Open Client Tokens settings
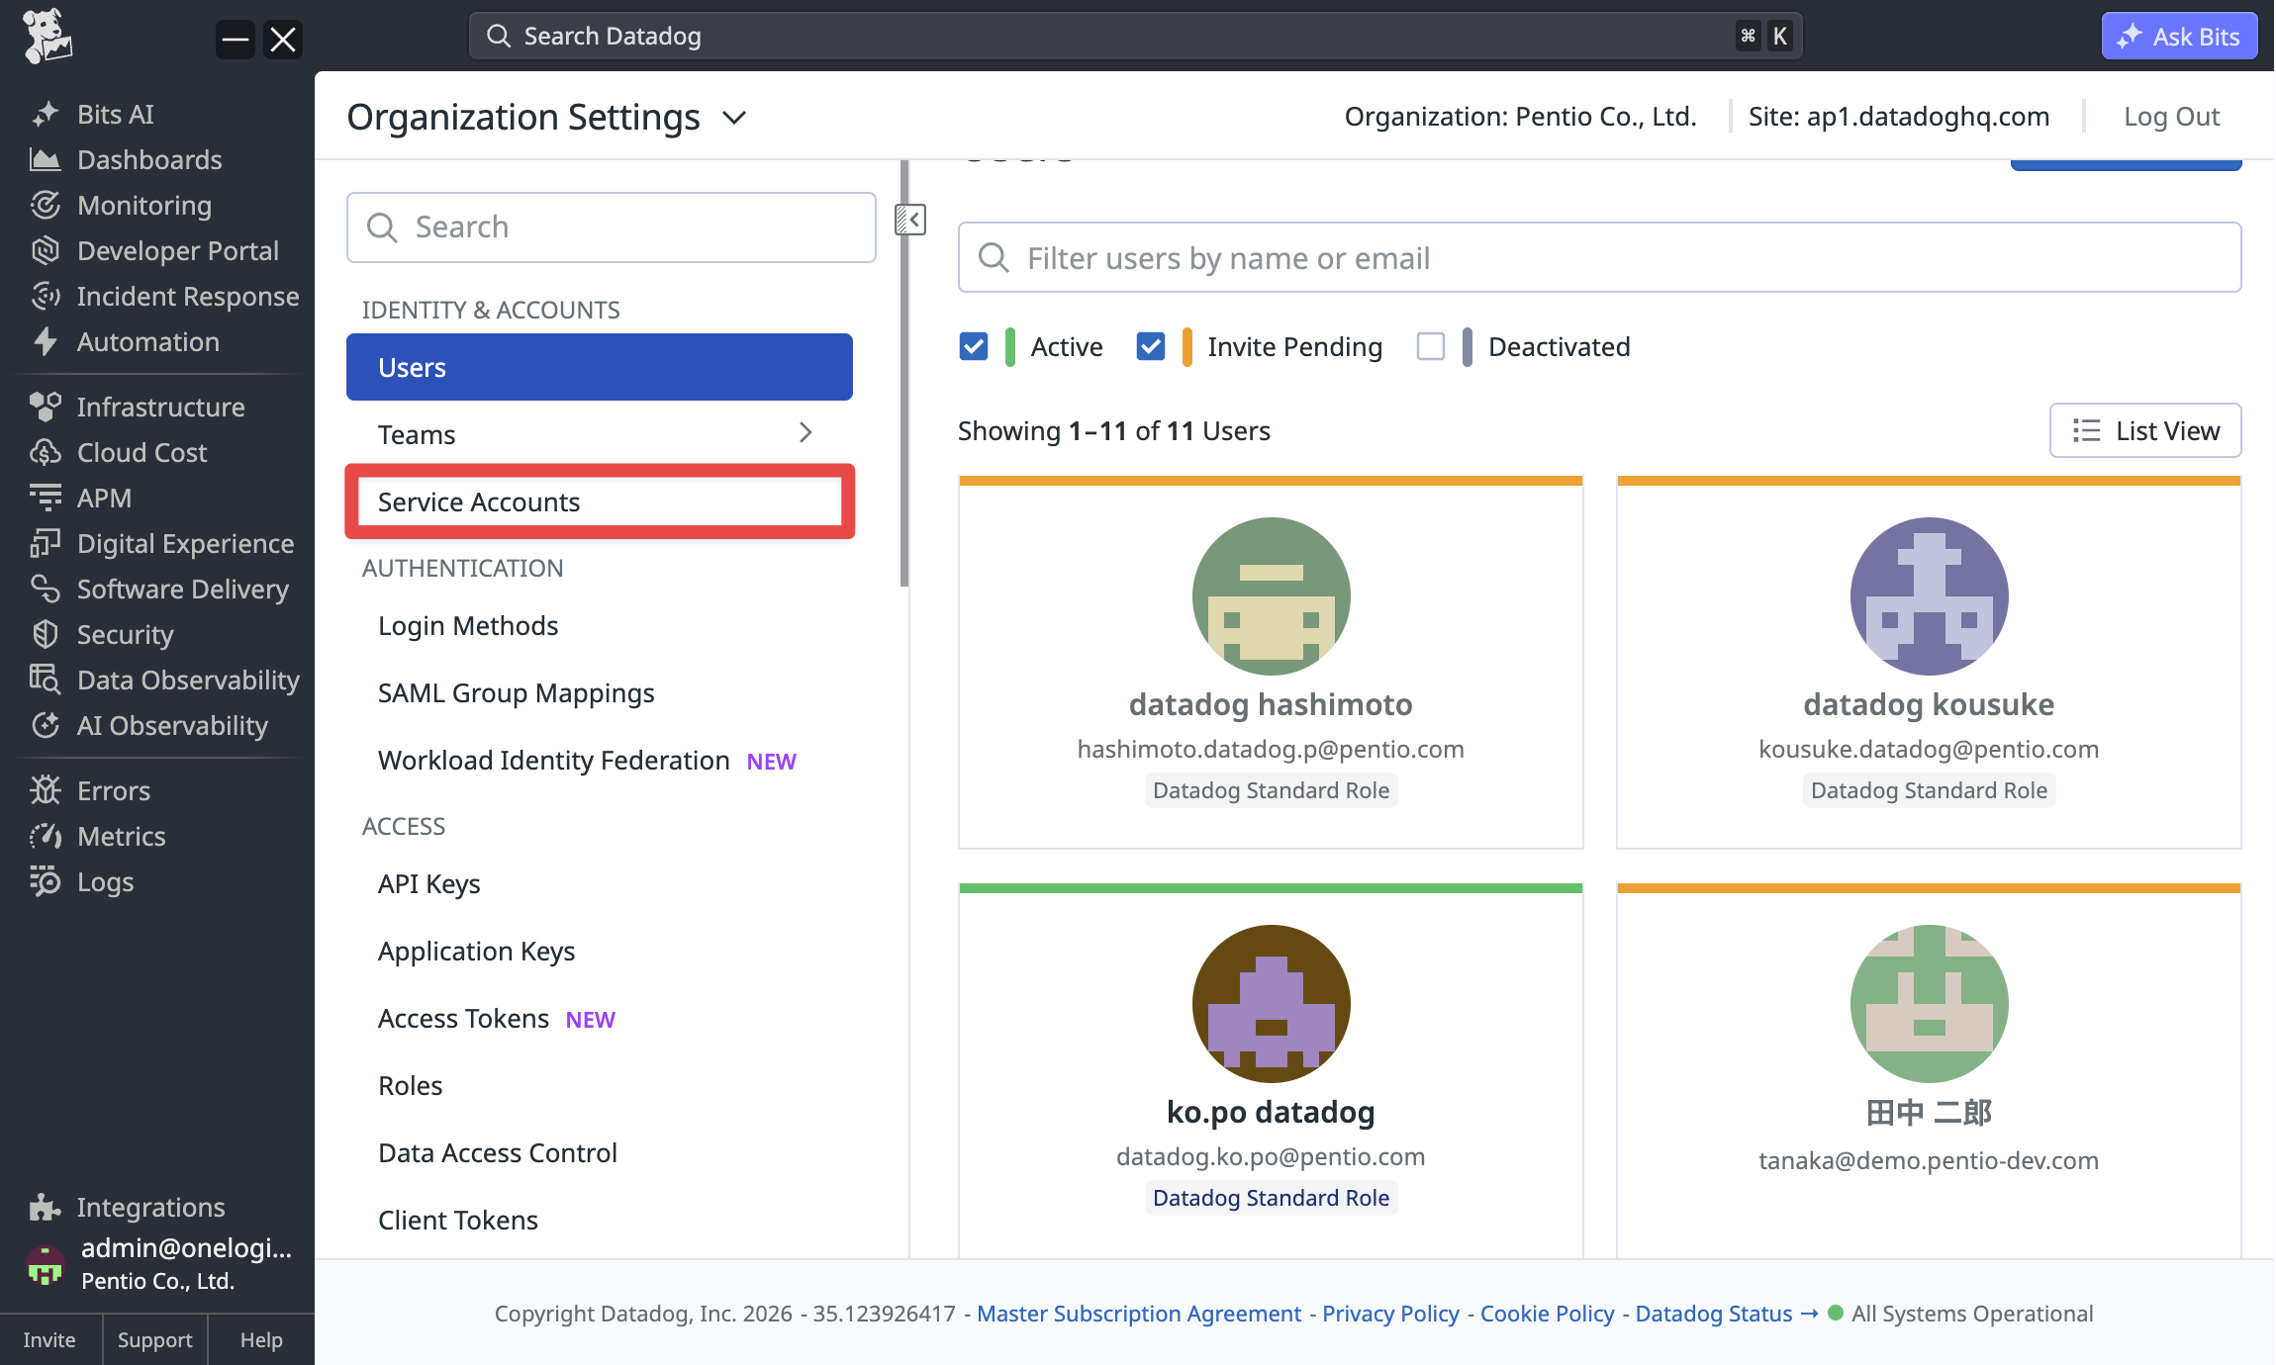The width and height of the screenshot is (2276, 1365). tap(458, 1221)
